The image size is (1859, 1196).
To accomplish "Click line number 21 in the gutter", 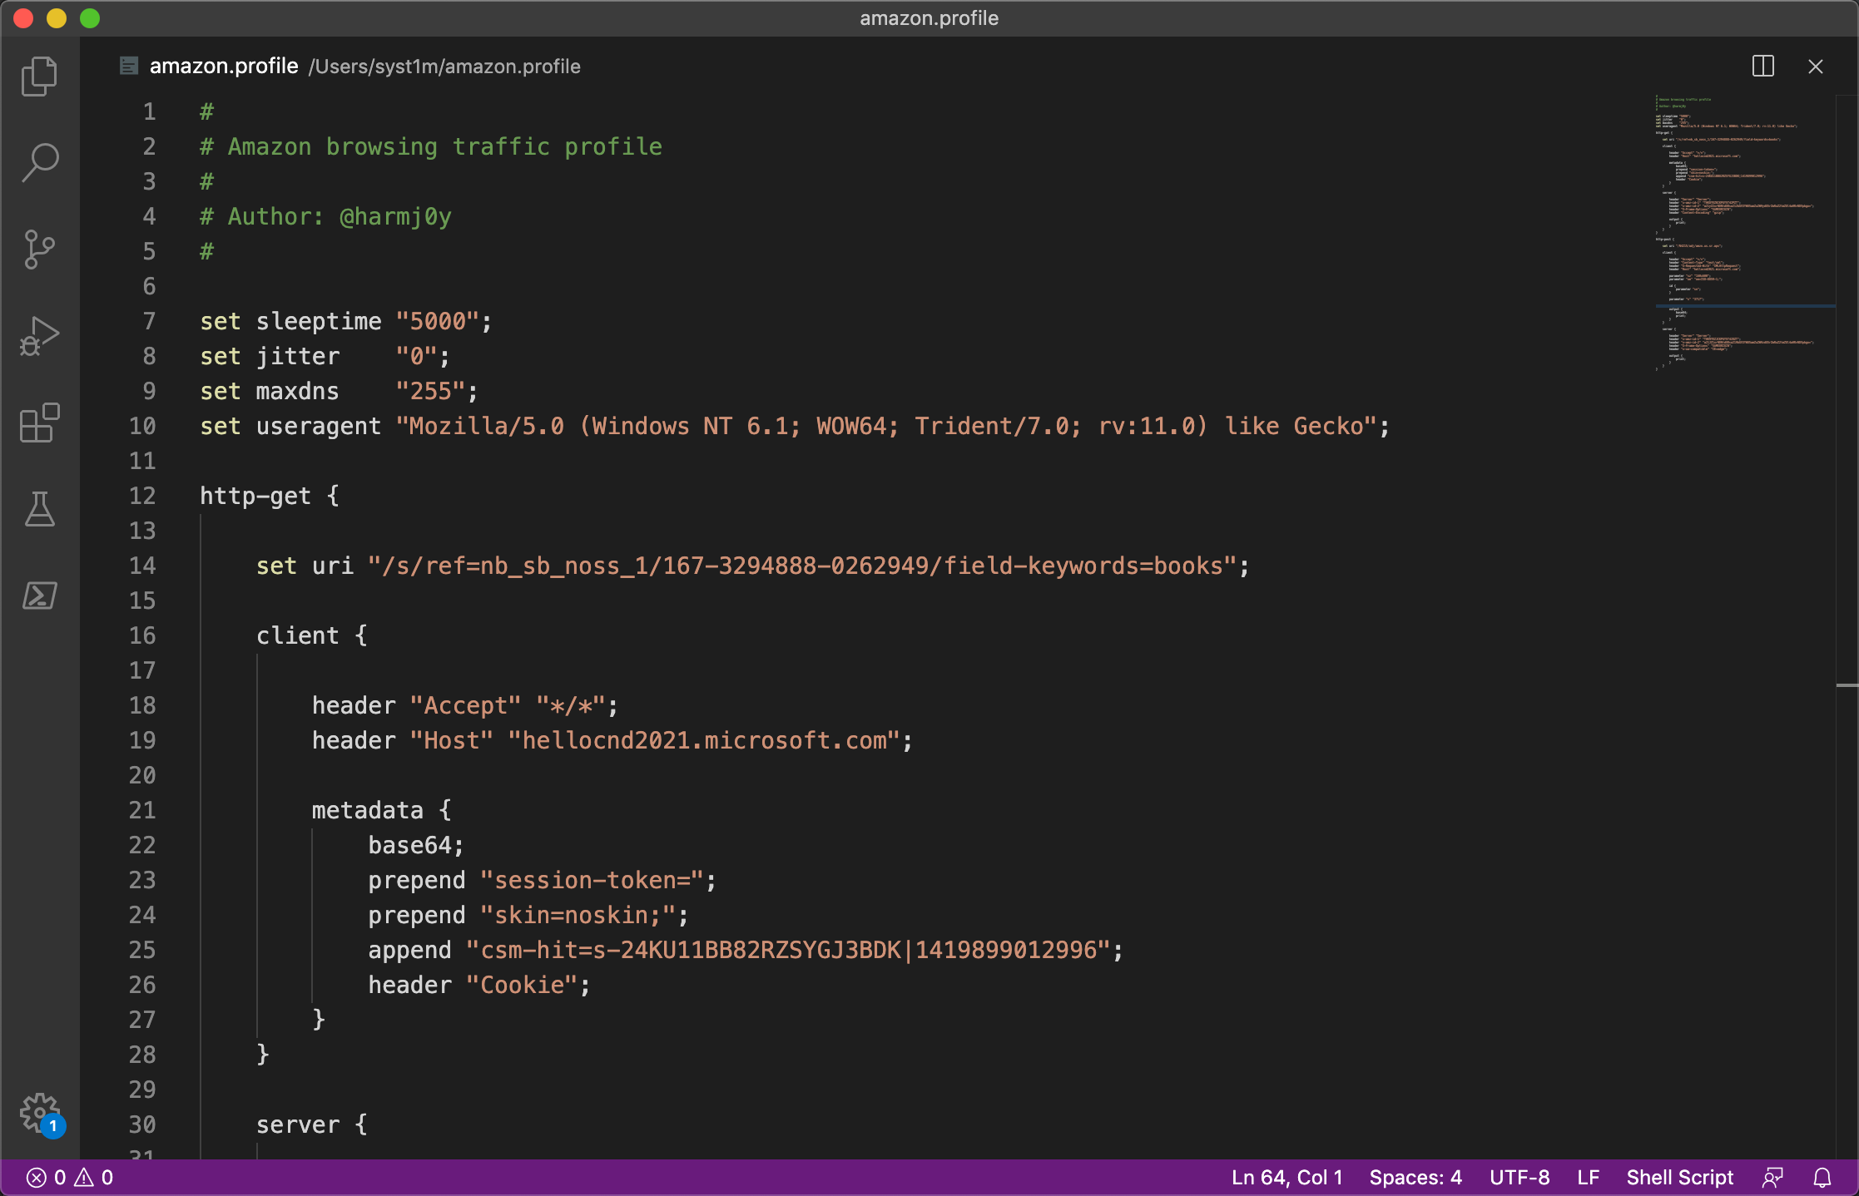I will [142, 810].
